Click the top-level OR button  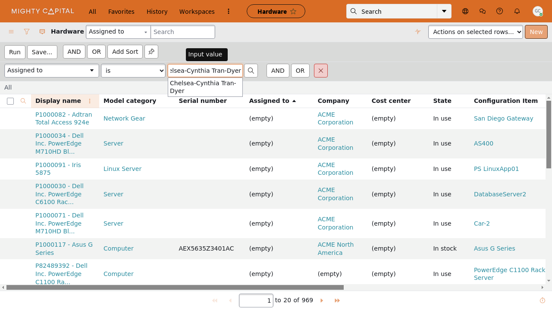96,52
